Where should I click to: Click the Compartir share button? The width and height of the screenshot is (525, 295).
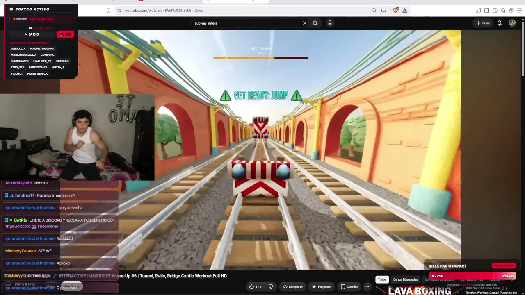pos(293,287)
